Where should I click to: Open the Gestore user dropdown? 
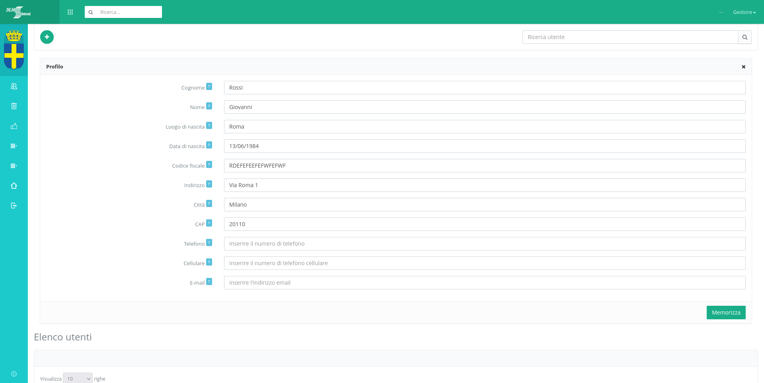pyautogui.click(x=744, y=12)
